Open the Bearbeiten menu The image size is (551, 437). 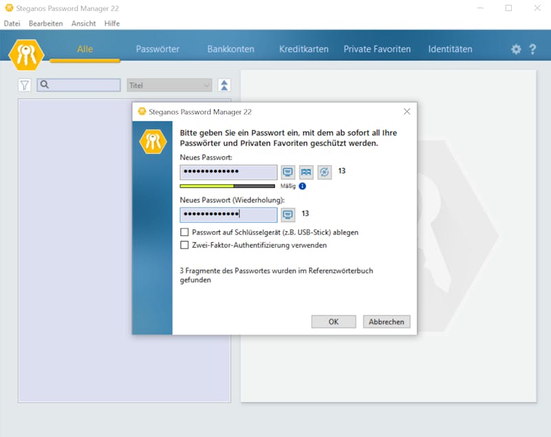pos(45,23)
